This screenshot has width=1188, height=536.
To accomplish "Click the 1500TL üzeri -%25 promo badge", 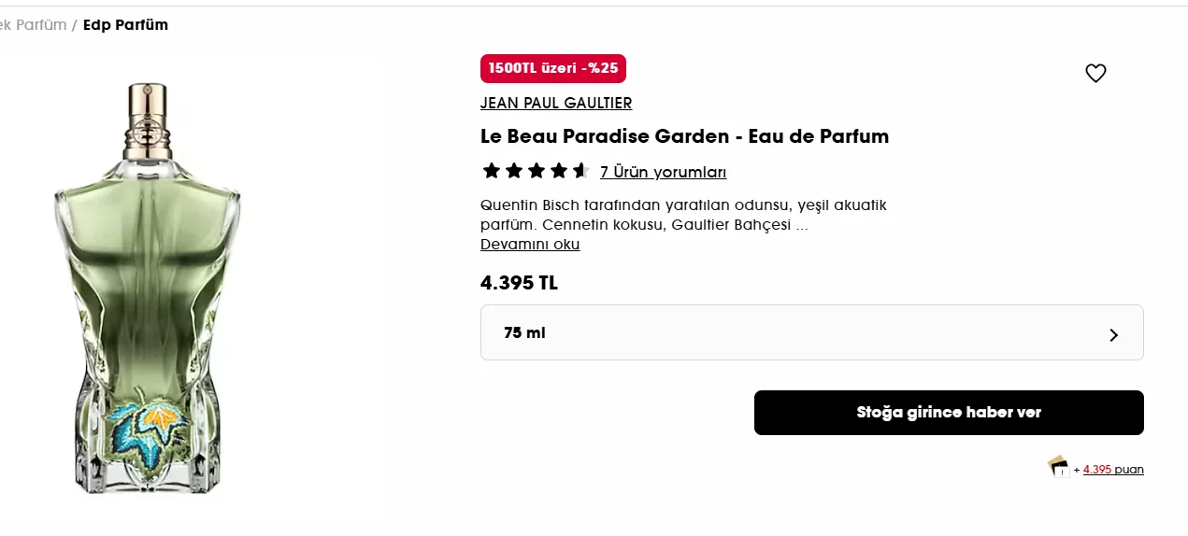I will 552,68.
